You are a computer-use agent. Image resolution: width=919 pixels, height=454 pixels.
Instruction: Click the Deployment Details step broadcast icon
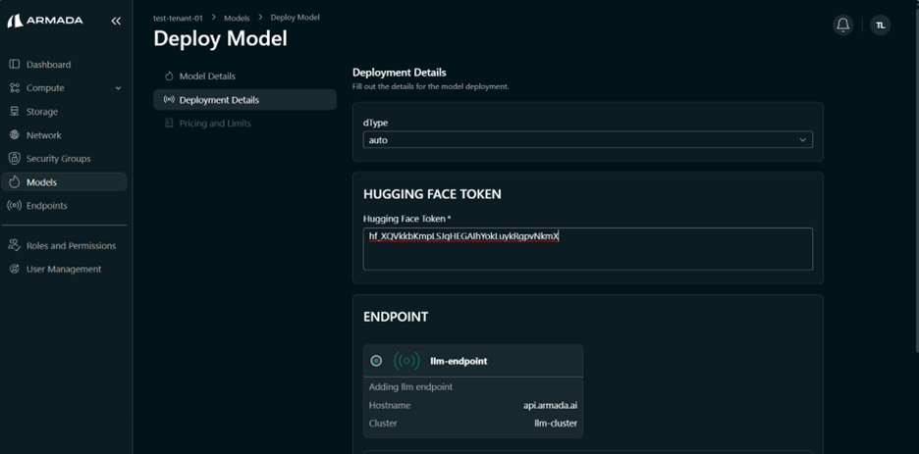click(169, 99)
